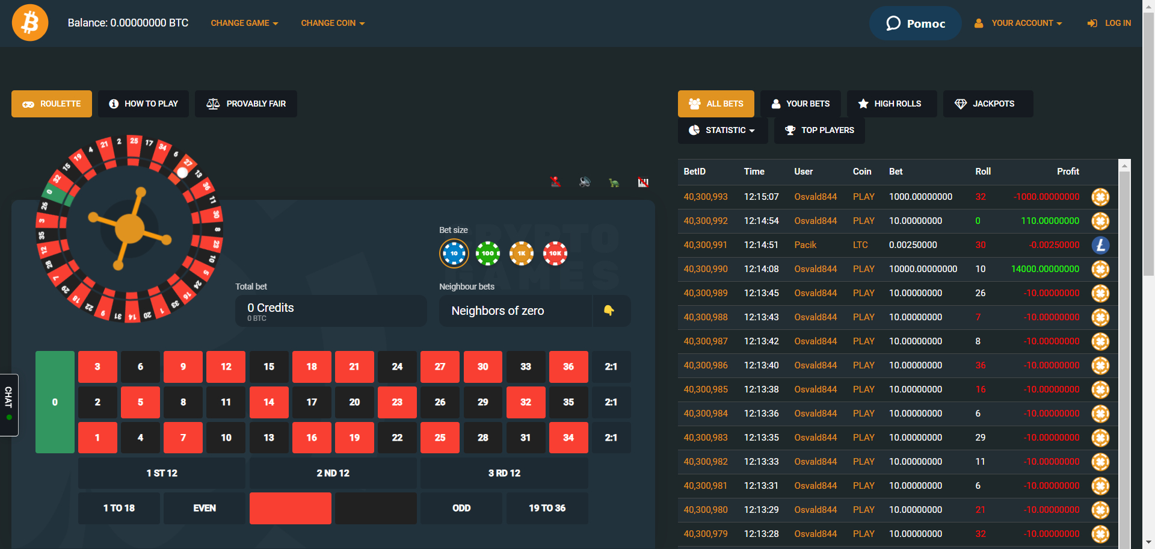Open the JACKPOTS tab
The image size is (1155, 549).
[987, 104]
